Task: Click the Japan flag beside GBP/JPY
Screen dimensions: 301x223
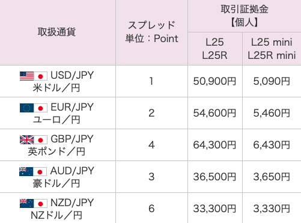Action: 41,139
